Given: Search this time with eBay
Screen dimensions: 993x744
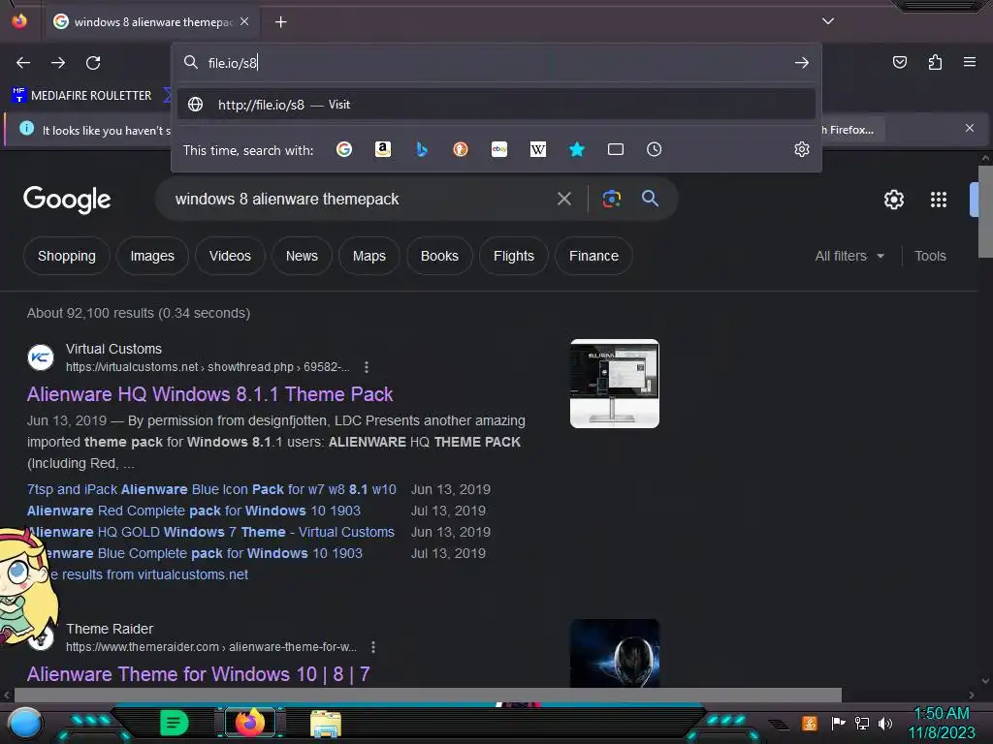Looking at the screenshot, I should pos(499,149).
